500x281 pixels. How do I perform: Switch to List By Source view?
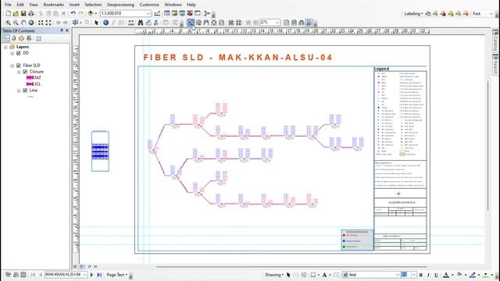point(14,38)
